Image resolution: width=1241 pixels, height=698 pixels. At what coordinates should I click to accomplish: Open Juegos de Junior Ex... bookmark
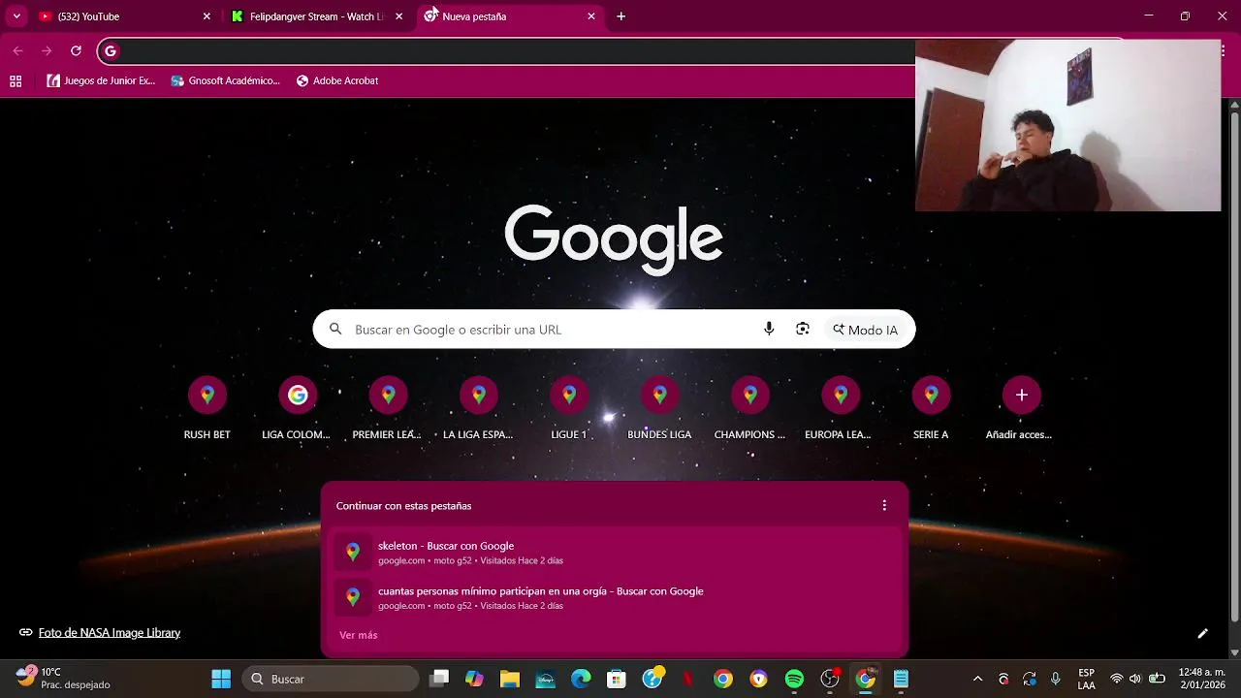101,81
